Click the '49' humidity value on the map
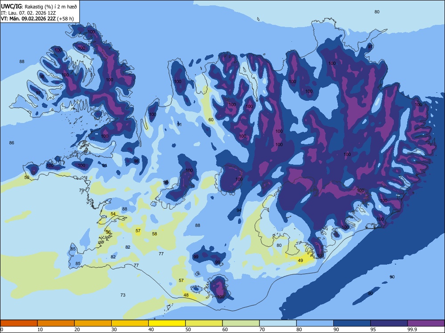Screen dimensions: 445x333 (x=300, y=261)
